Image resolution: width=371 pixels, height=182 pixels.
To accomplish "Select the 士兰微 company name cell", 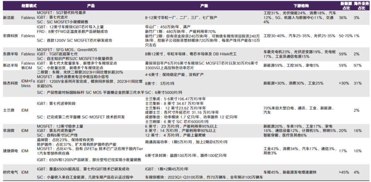I will 8,111.
